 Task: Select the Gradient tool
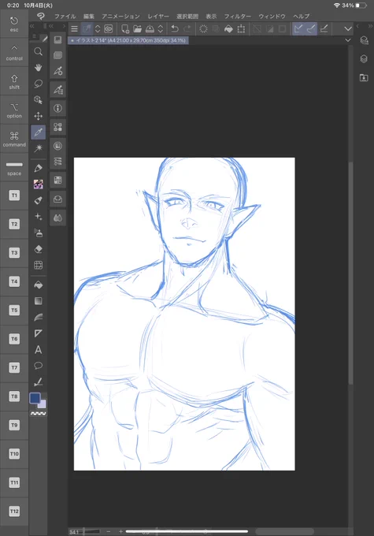39,301
